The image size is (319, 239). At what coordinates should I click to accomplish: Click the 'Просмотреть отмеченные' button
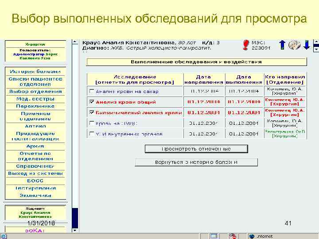pos(196,149)
